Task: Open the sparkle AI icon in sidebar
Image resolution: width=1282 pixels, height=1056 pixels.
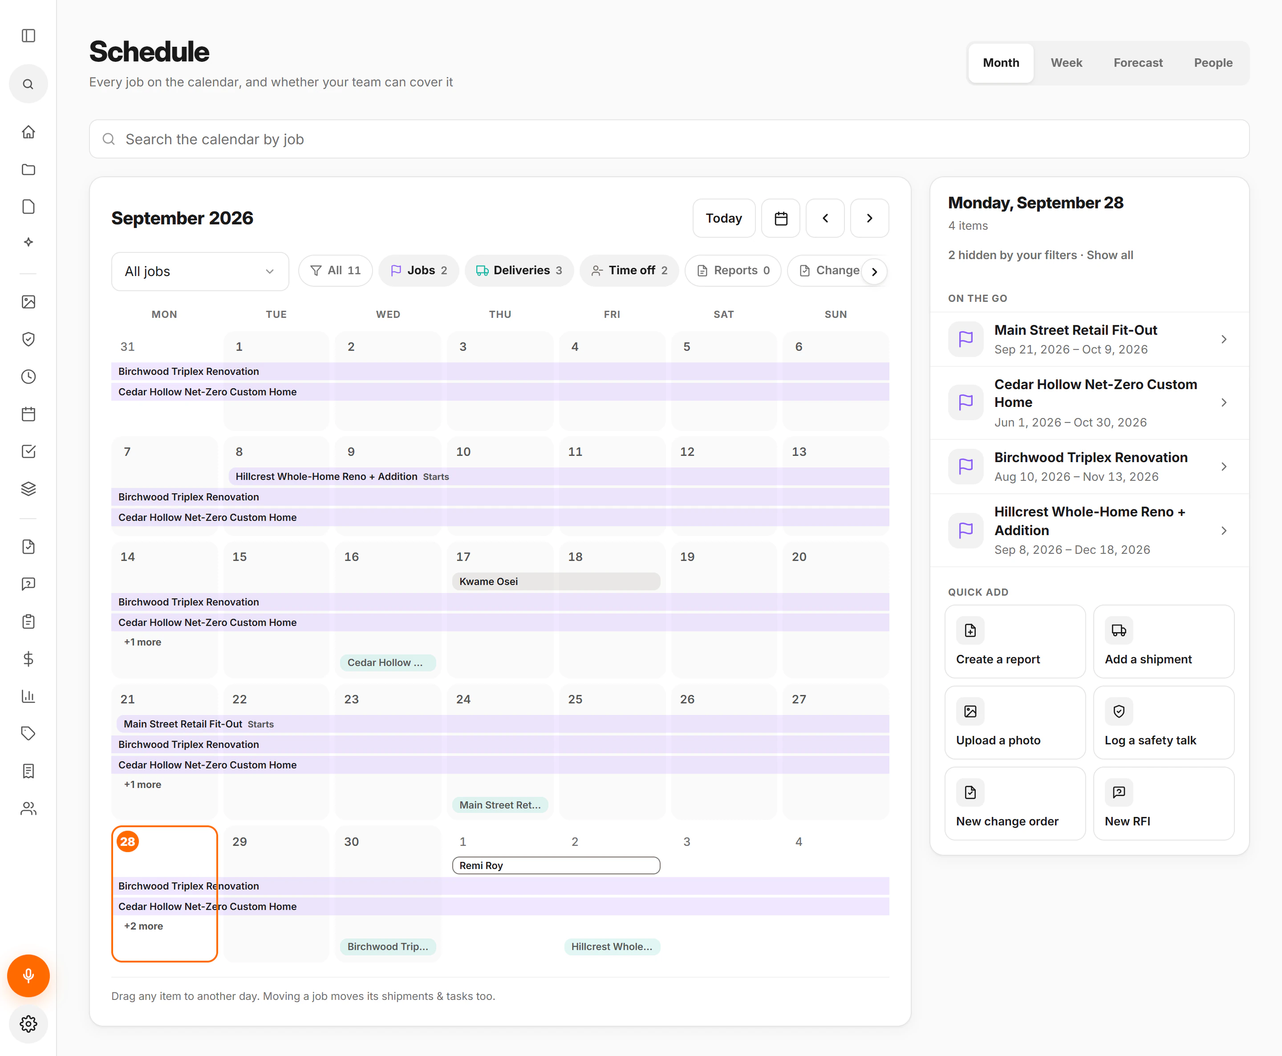Action: click(x=28, y=242)
